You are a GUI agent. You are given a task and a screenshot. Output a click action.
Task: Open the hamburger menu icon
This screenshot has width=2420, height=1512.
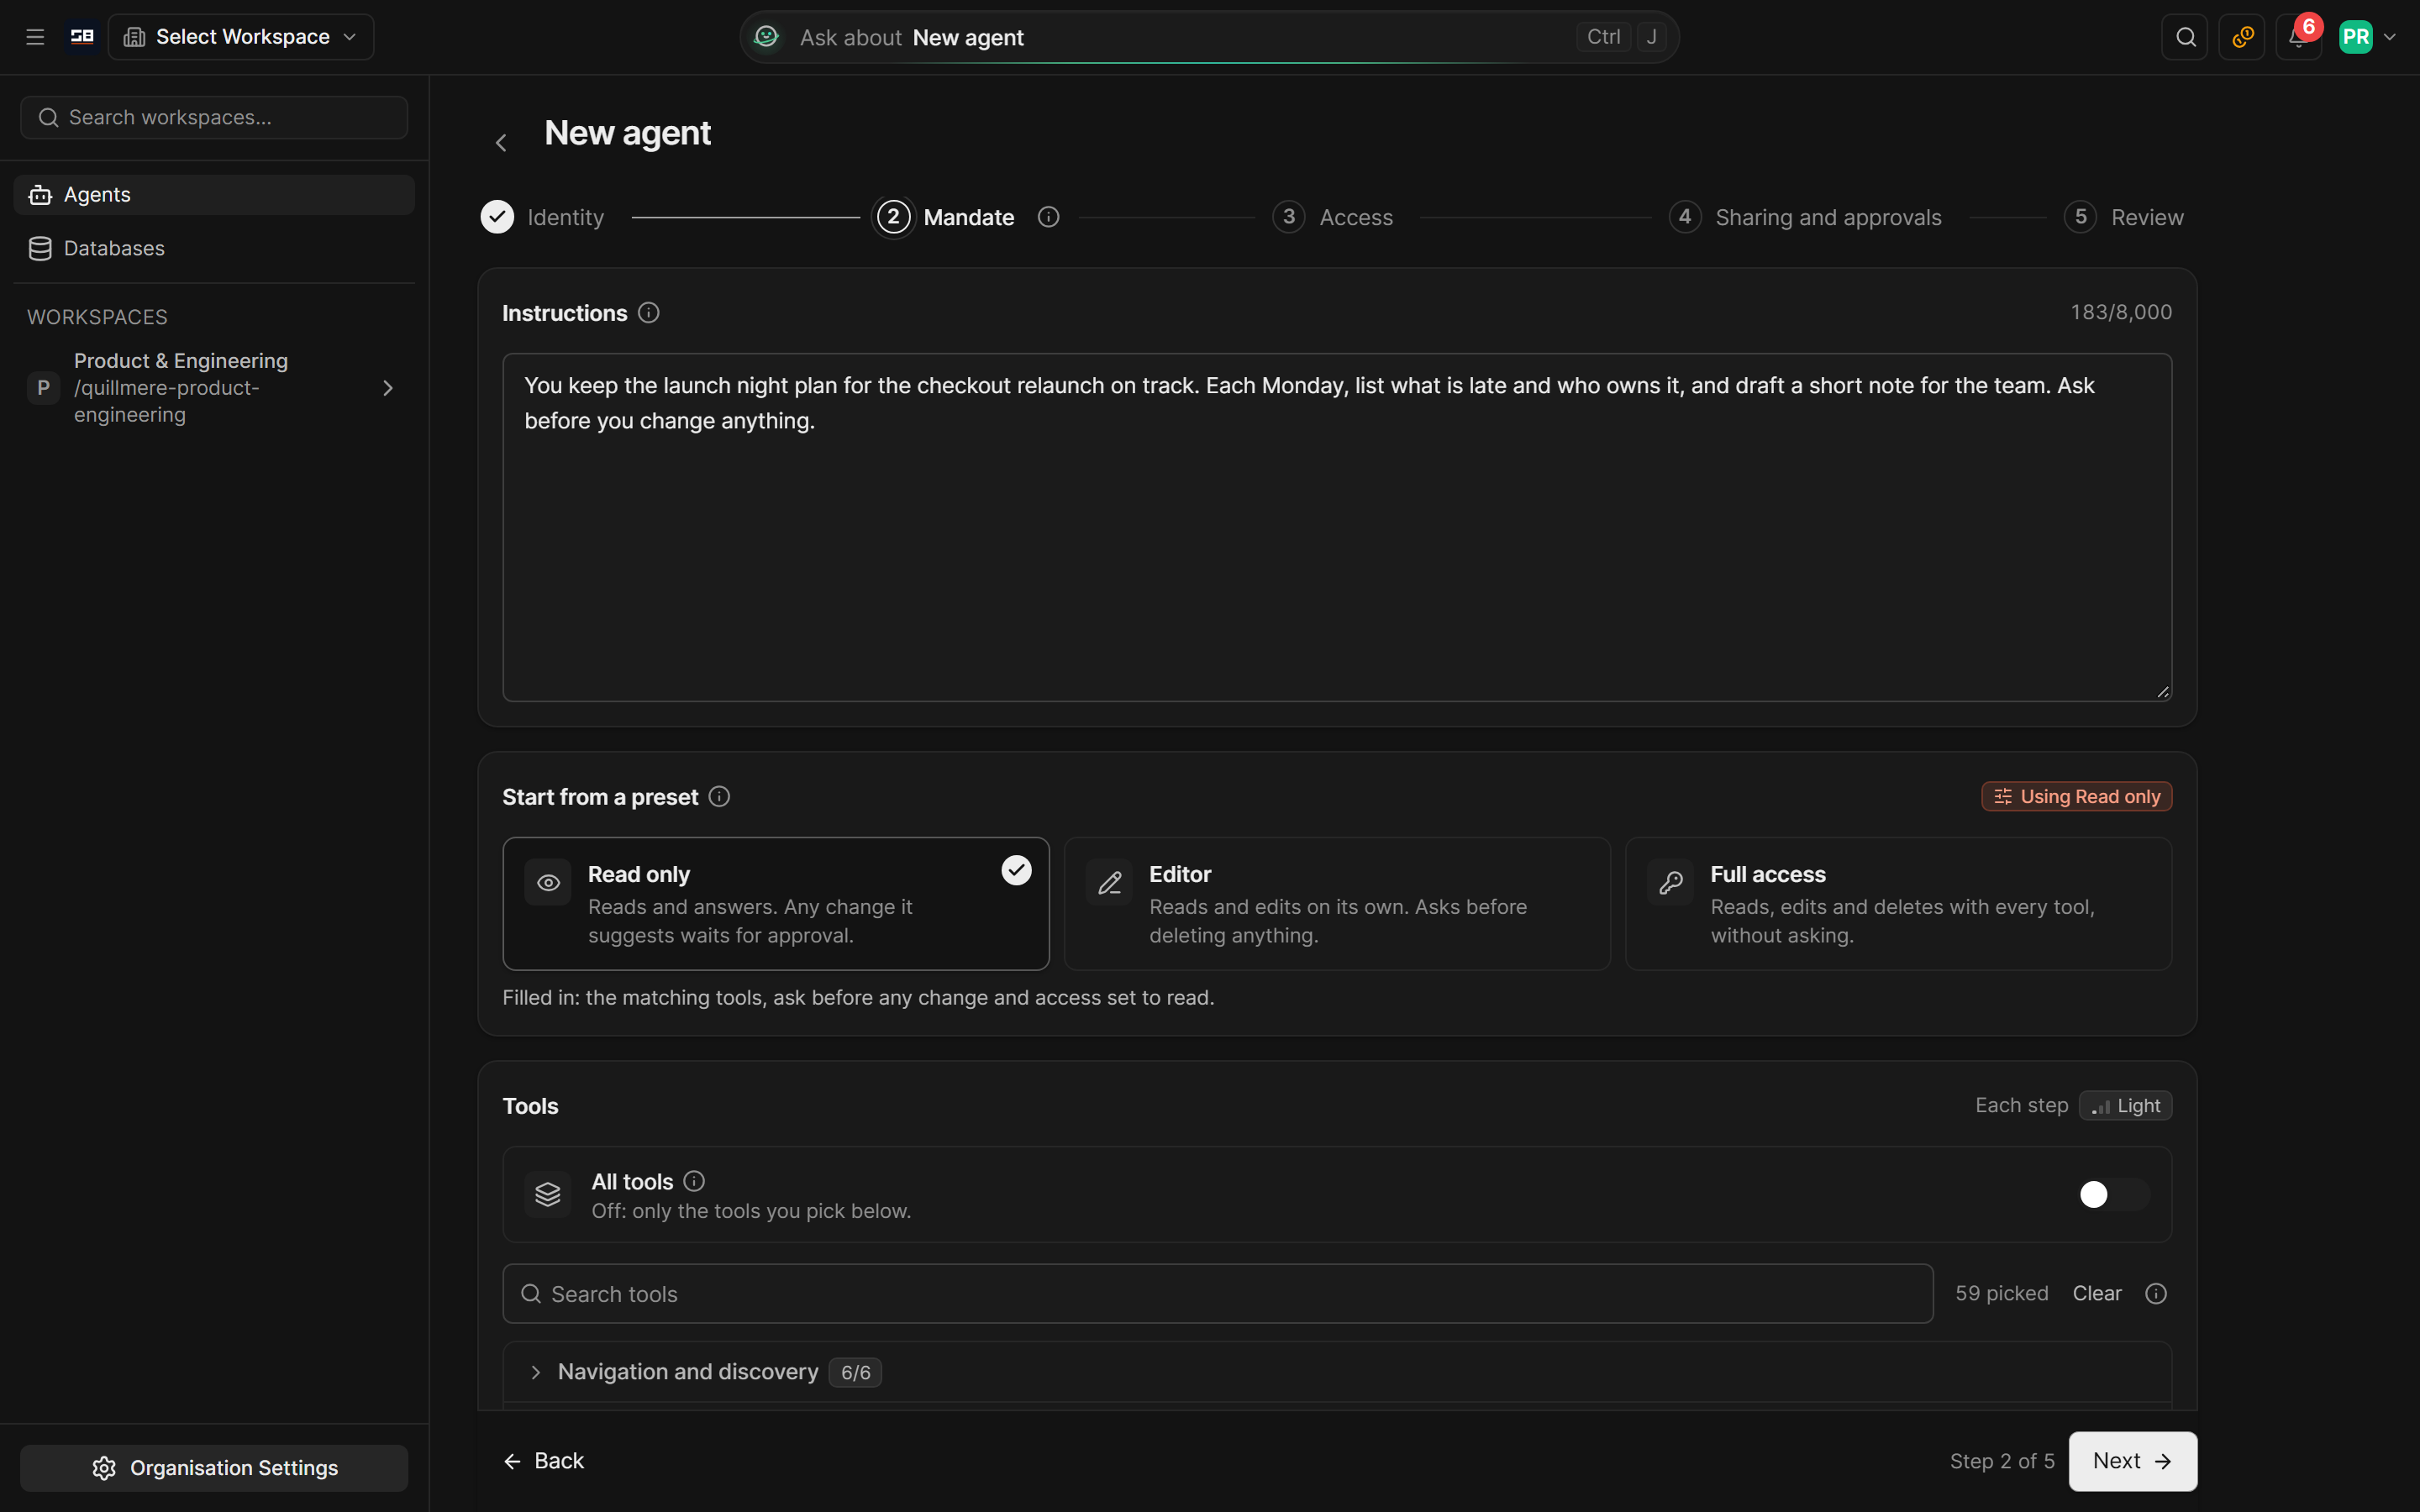pos(35,37)
